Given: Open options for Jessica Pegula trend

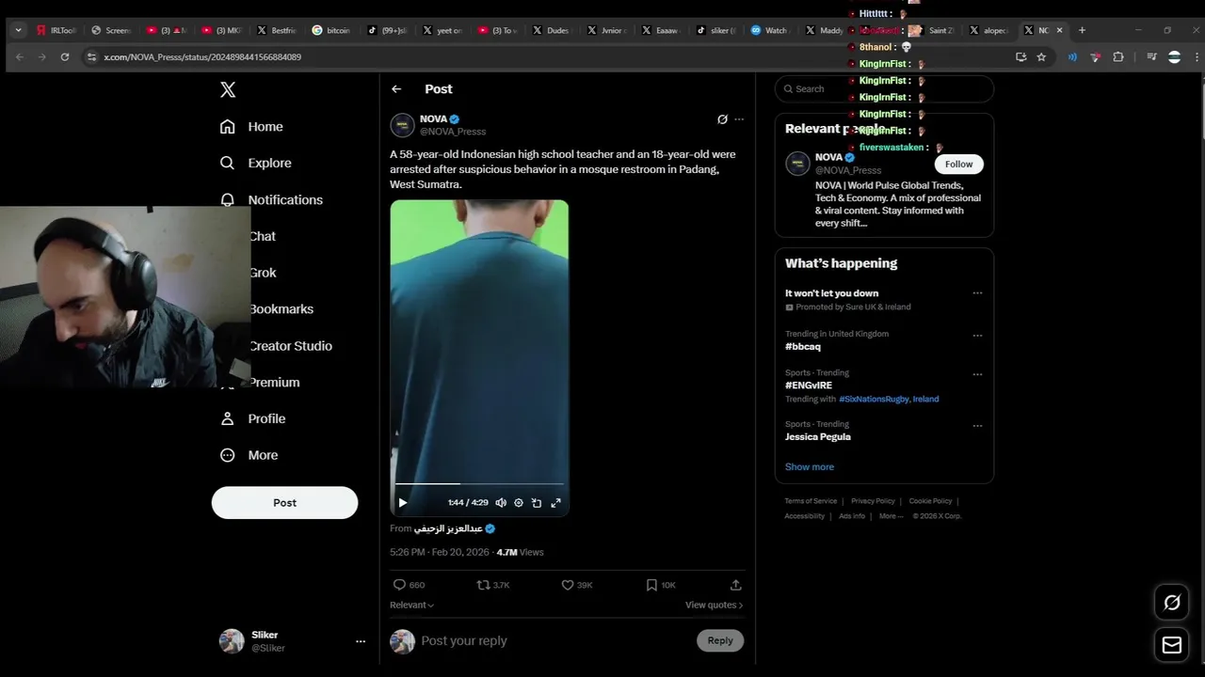Looking at the screenshot, I should point(977,425).
